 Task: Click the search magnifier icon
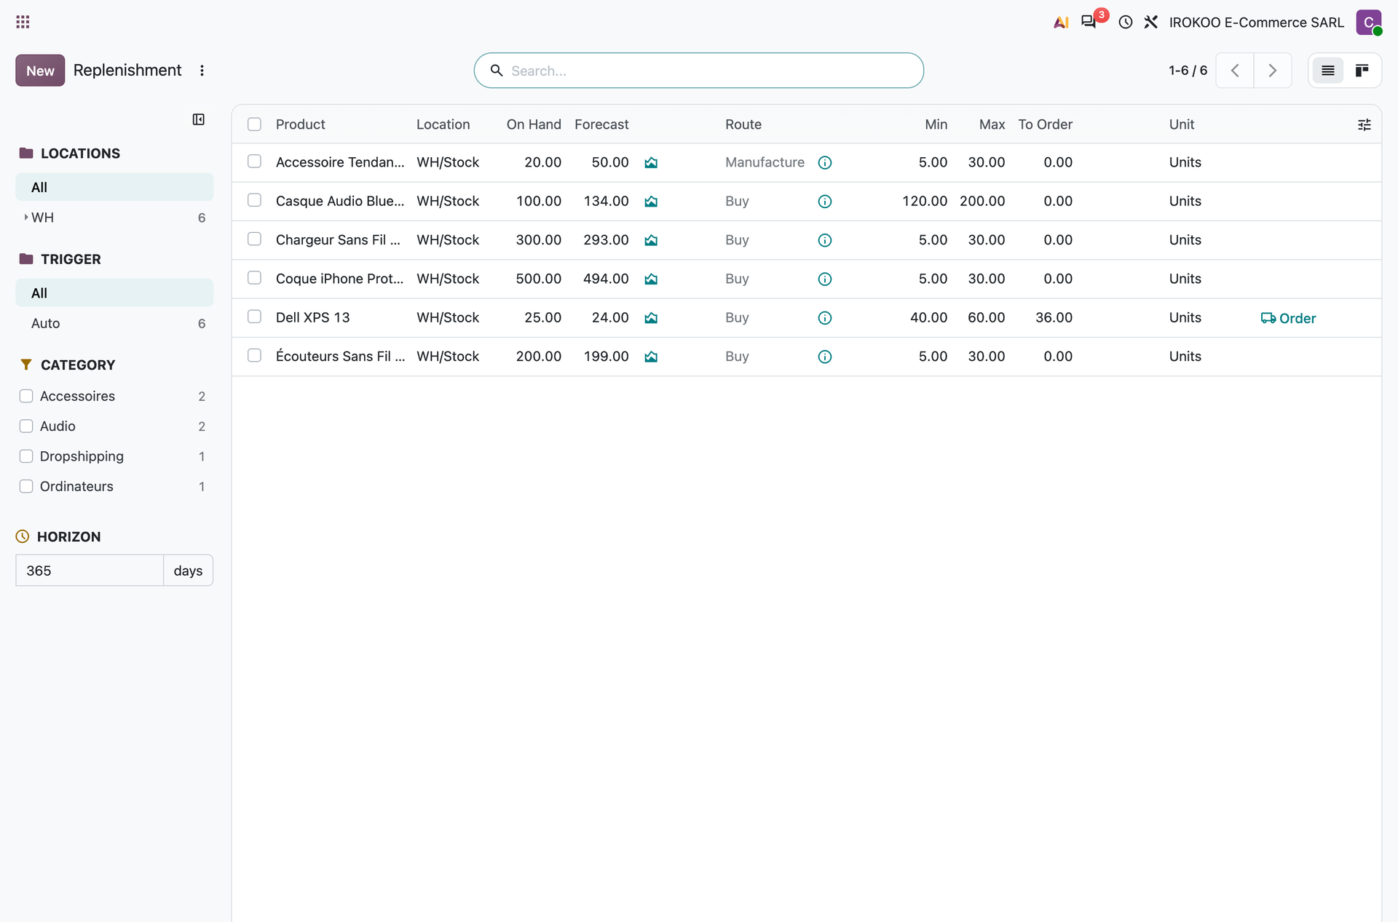pos(497,71)
